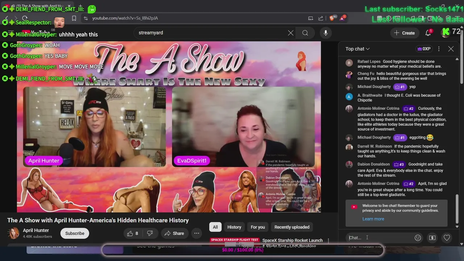The height and width of the screenshot is (261, 464).
Task: Dislike the video with thumbs down
Action: tap(150, 233)
